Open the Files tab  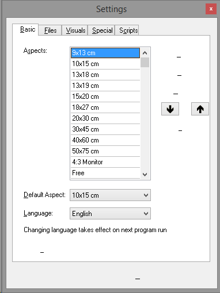[50, 30]
